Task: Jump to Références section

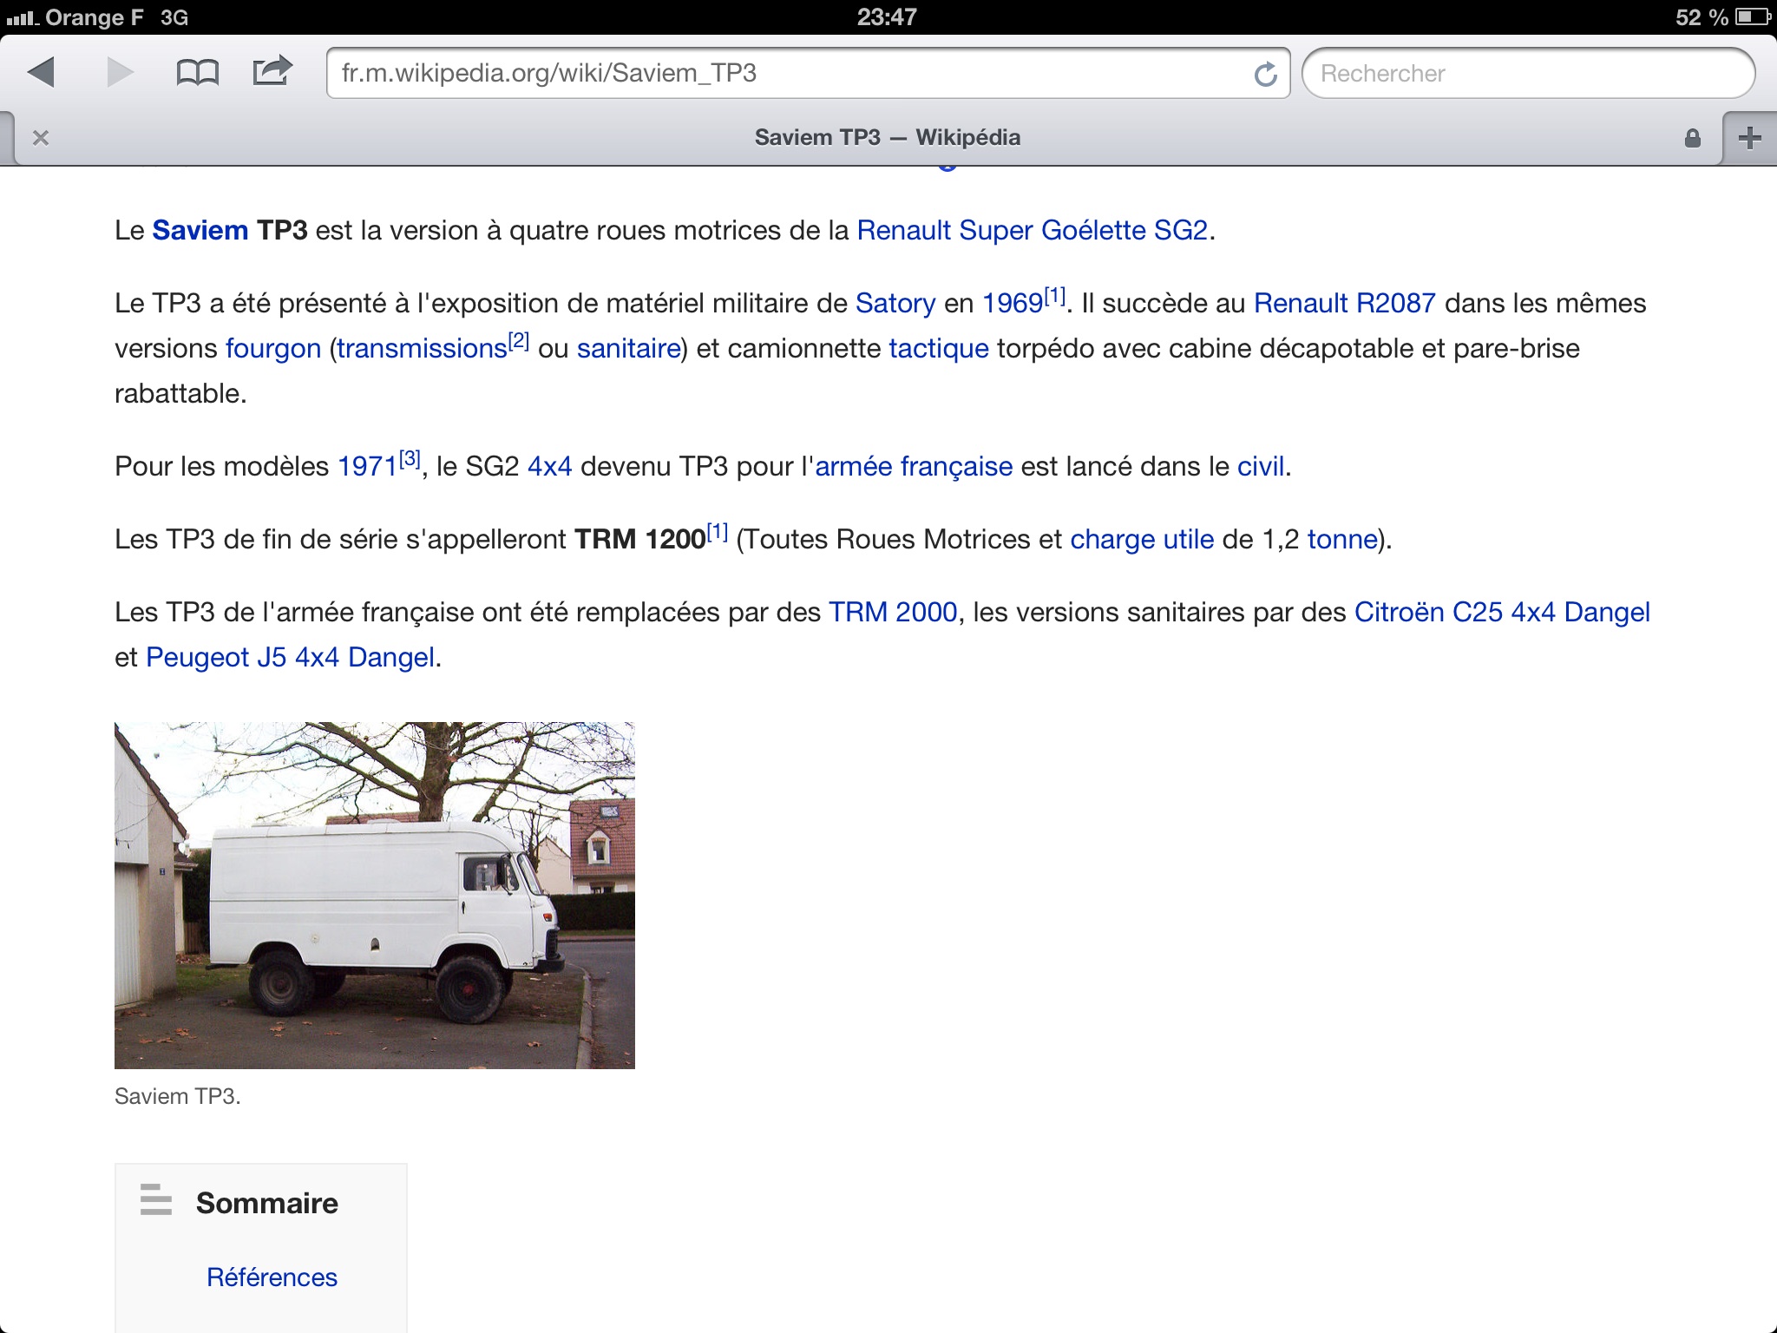Action: point(272,1277)
